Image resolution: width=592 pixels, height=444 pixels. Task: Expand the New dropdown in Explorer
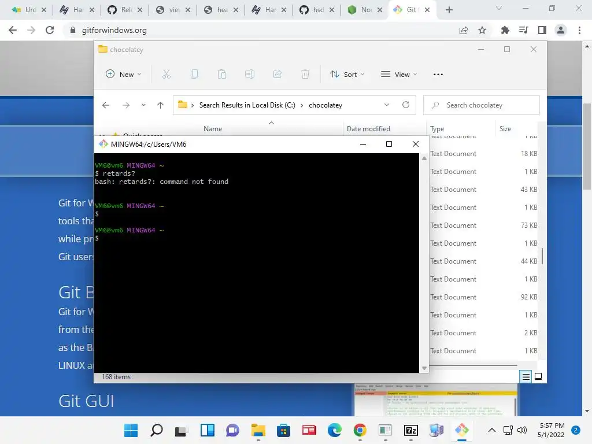click(x=124, y=75)
